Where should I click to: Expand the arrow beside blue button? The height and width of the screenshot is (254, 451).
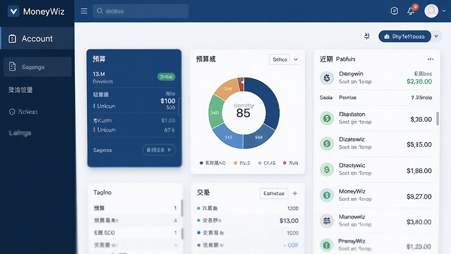tap(436, 36)
